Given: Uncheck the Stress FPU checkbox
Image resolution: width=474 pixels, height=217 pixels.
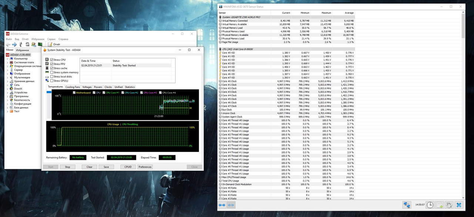Looking at the screenshot, I should (52, 64).
